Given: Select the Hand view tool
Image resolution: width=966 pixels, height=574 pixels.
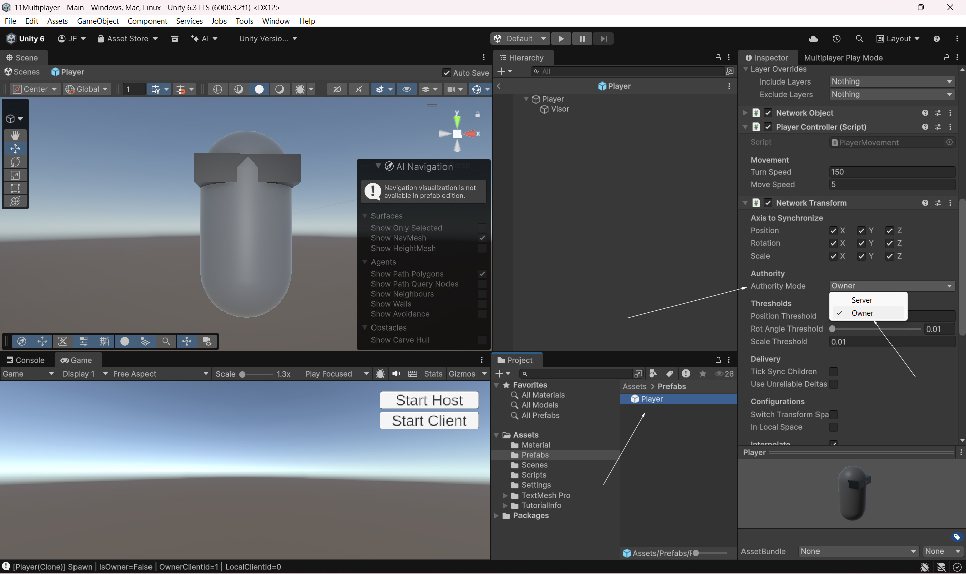Looking at the screenshot, I should [15, 135].
